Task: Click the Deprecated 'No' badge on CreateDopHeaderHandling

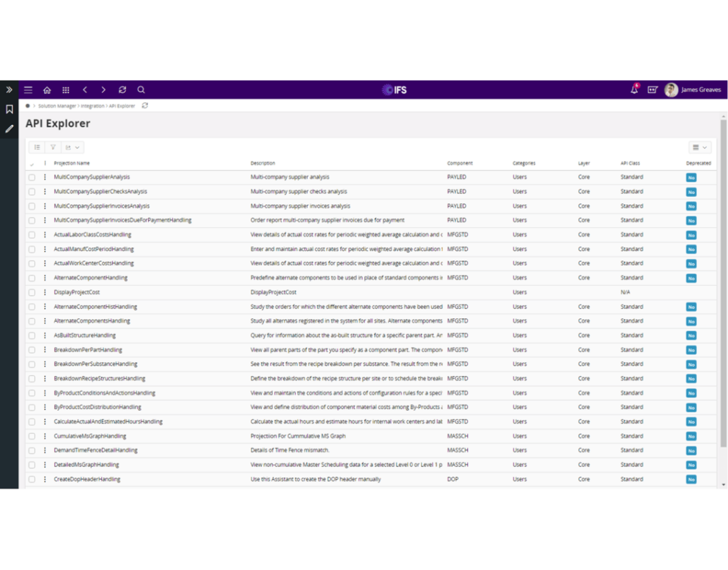Action: [691, 479]
